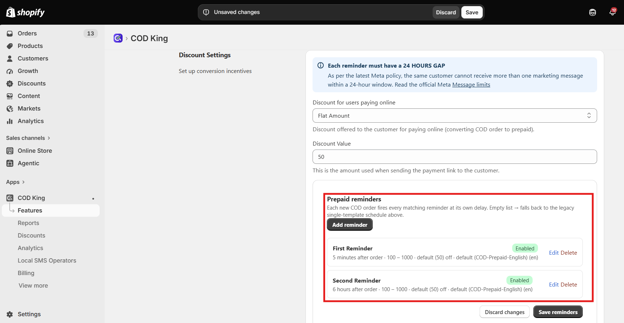Click the Customers person icon
Image resolution: width=624 pixels, height=323 pixels.
10,58
